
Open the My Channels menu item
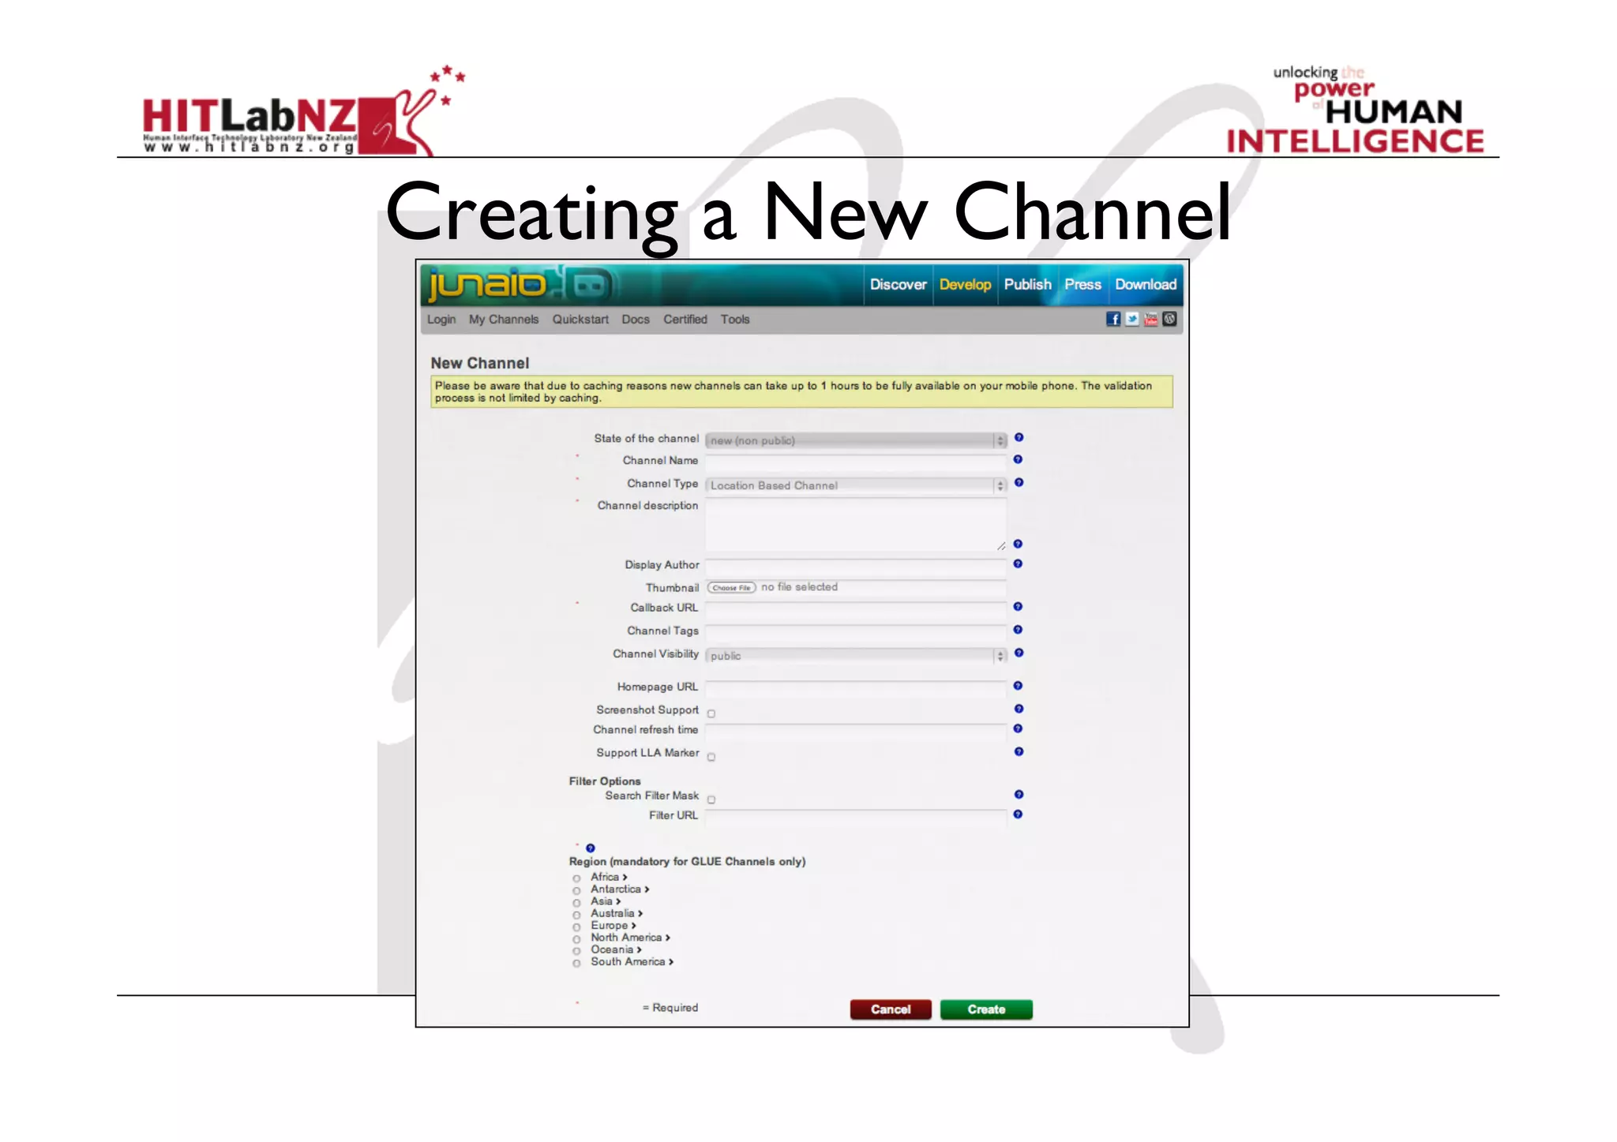coord(504,319)
